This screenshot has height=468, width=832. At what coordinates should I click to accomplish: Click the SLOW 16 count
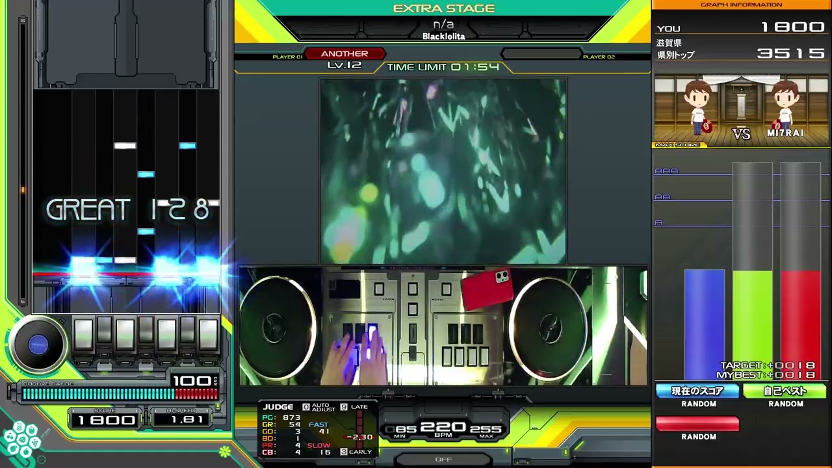click(320, 448)
